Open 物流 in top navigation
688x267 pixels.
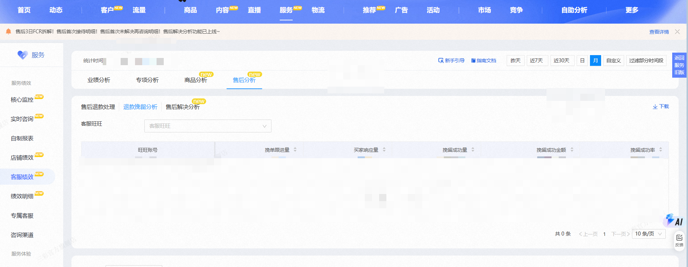point(318,10)
